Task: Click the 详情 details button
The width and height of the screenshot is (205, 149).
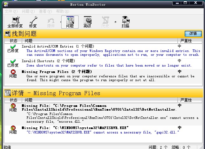Action: [x=193, y=34]
